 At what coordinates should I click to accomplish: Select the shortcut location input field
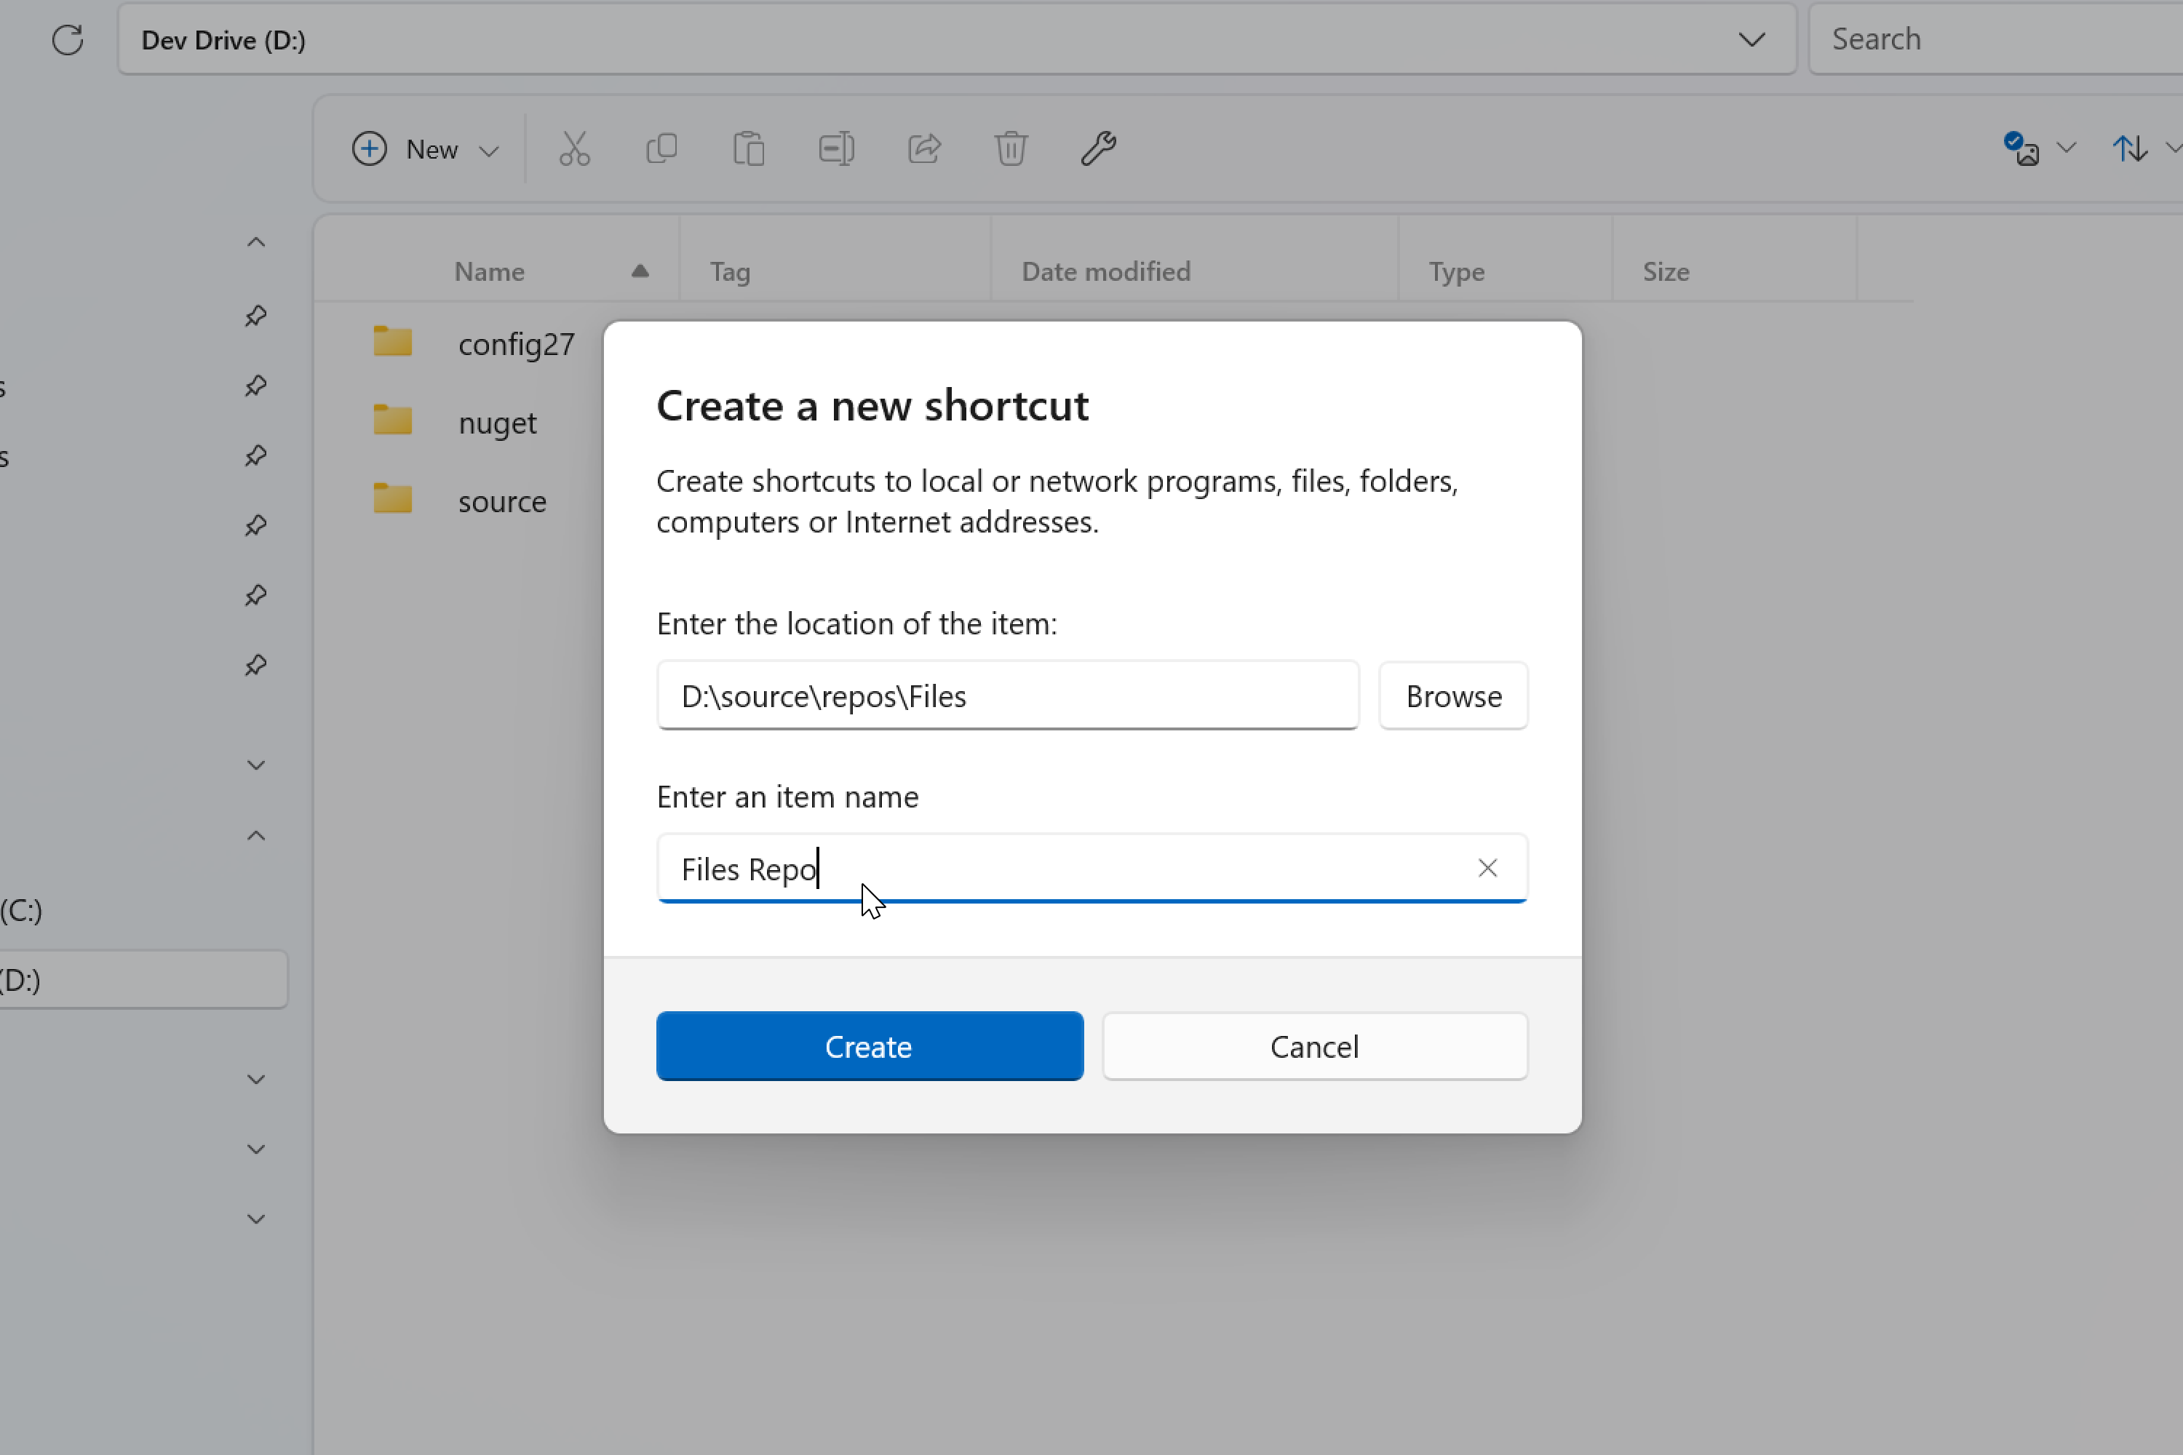click(1007, 695)
